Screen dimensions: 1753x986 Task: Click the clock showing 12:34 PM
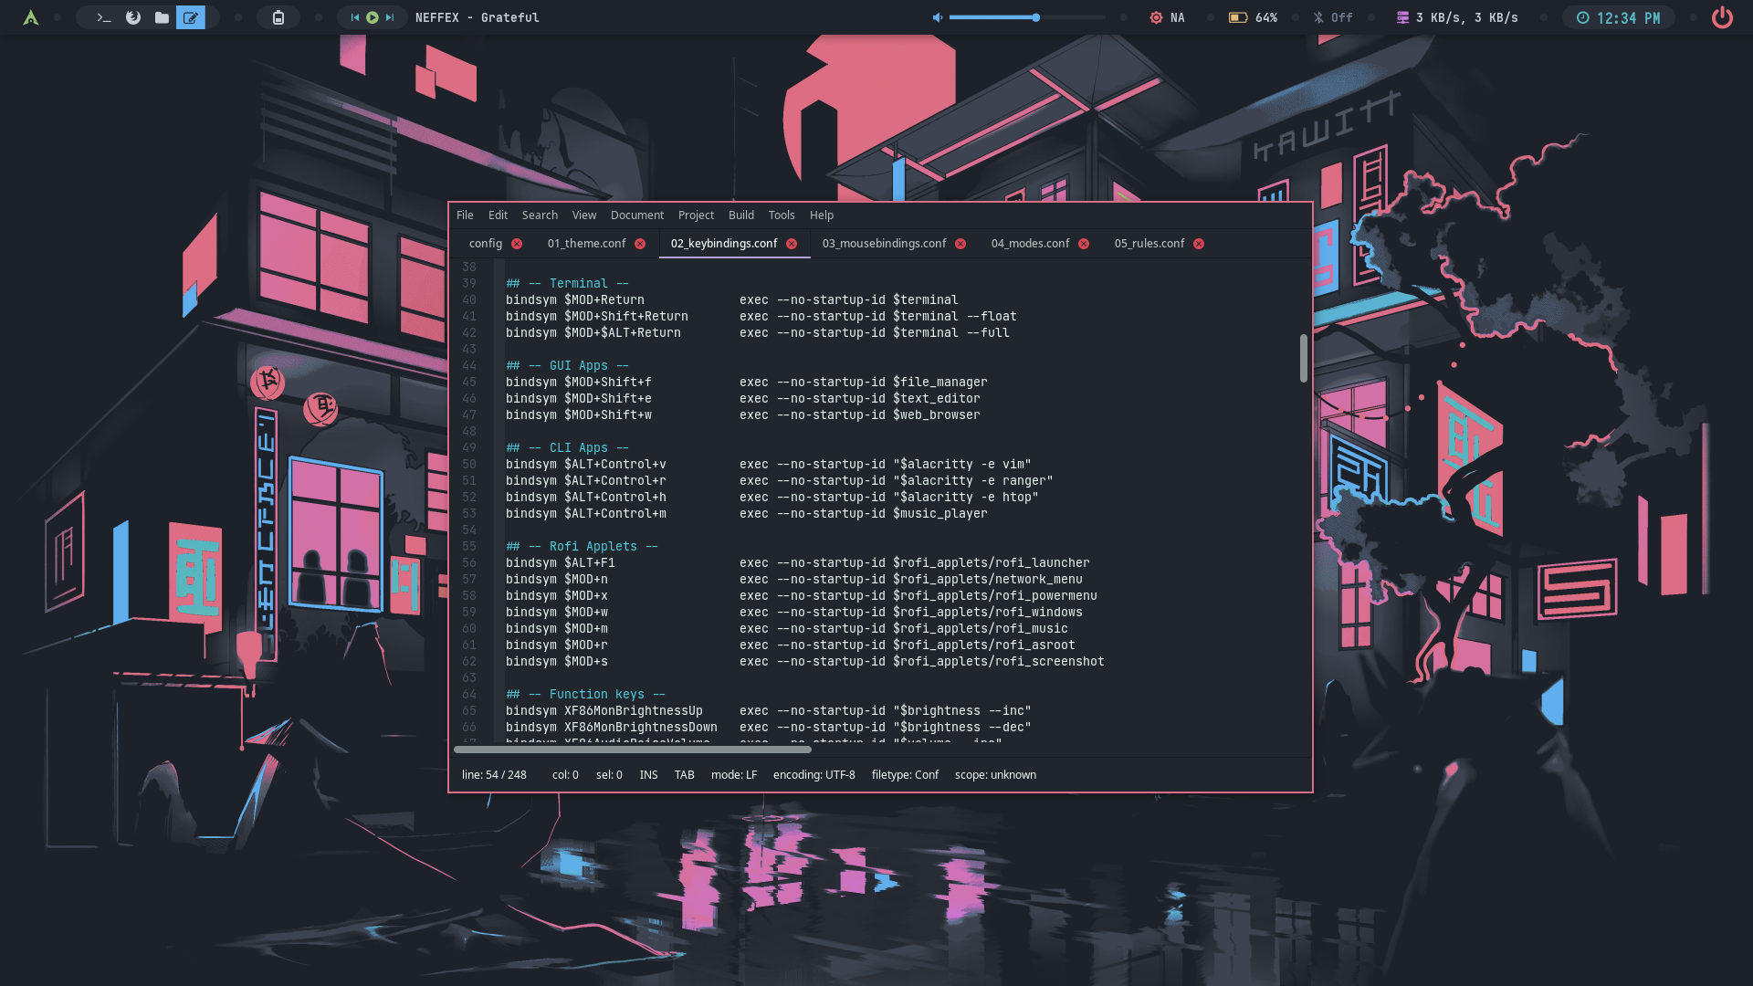click(x=1619, y=17)
